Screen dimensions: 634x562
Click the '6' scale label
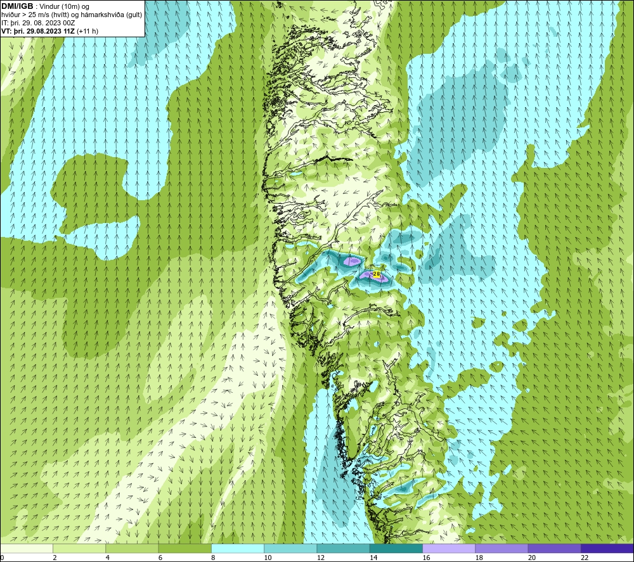point(160,558)
